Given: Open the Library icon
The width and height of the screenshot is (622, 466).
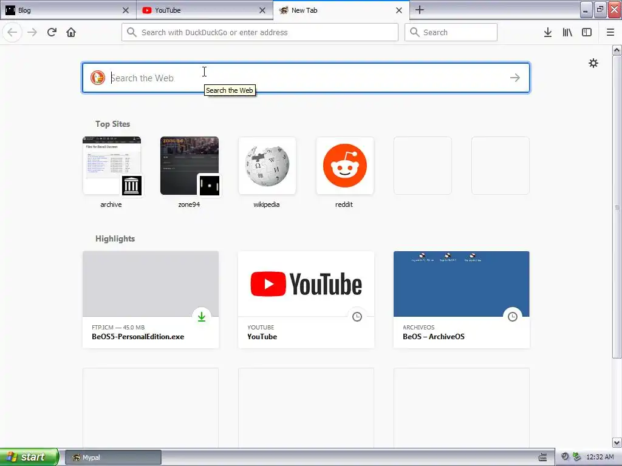Looking at the screenshot, I should tap(567, 33).
